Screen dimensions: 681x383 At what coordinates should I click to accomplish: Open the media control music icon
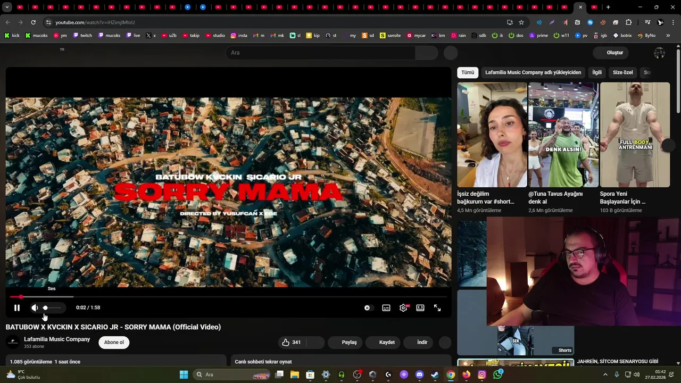coord(647,22)
